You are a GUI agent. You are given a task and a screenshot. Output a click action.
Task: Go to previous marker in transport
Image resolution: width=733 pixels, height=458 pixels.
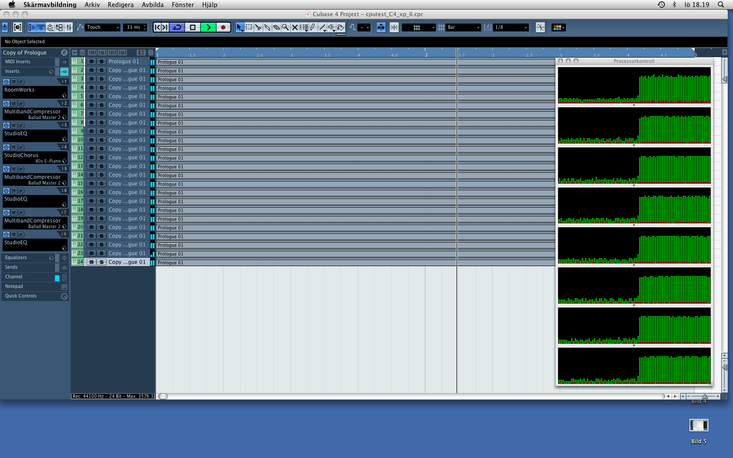coord(158,27)
